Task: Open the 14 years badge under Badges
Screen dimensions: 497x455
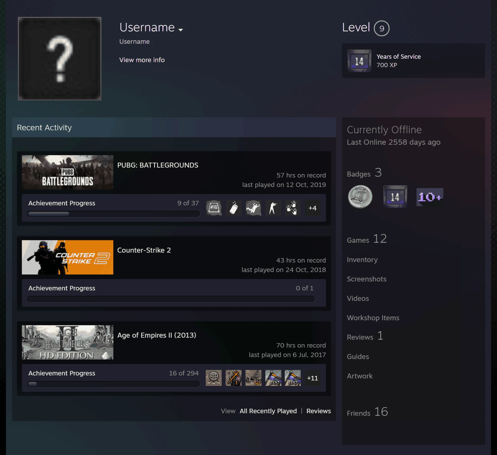Action: click(395, 197)
